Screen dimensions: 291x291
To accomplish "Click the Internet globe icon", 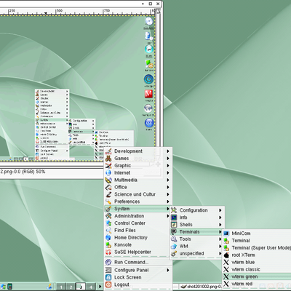I will point(108,173).
